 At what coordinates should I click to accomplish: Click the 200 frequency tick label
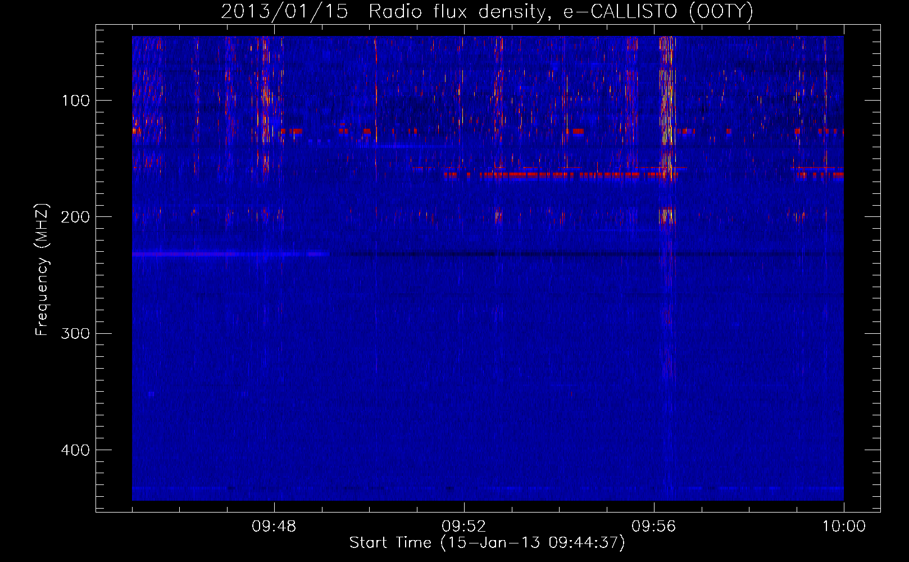coord(75,217)
